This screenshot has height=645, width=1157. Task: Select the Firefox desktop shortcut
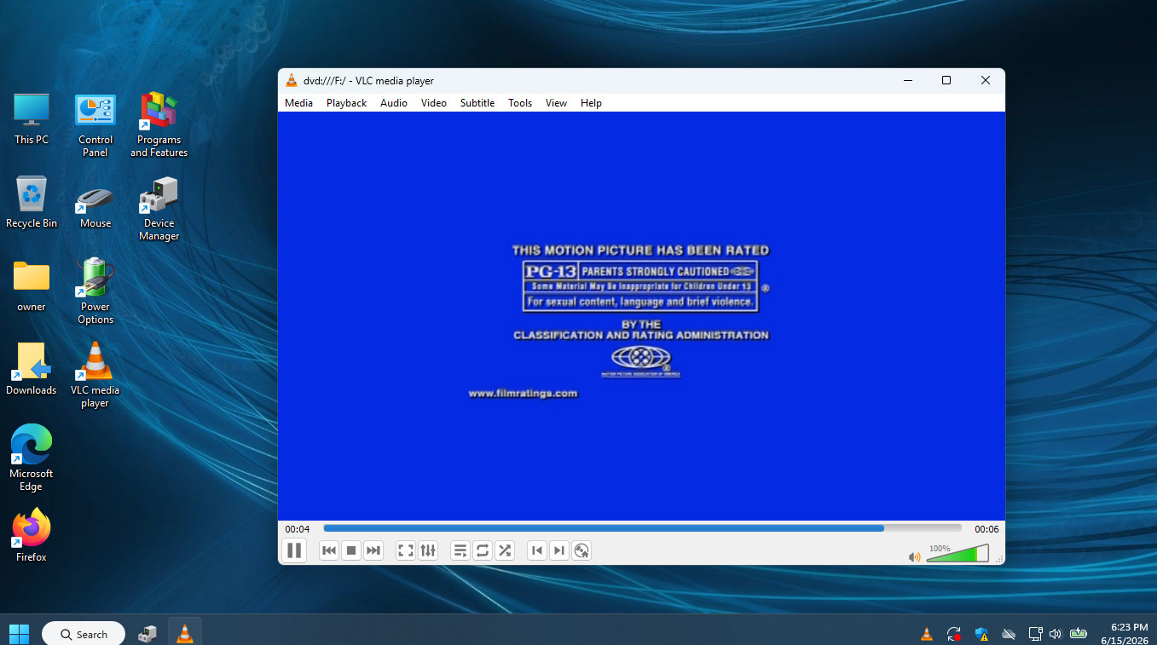32,537
